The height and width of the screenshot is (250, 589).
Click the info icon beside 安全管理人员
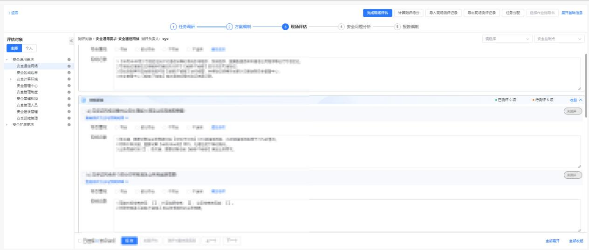coord(69,105)
